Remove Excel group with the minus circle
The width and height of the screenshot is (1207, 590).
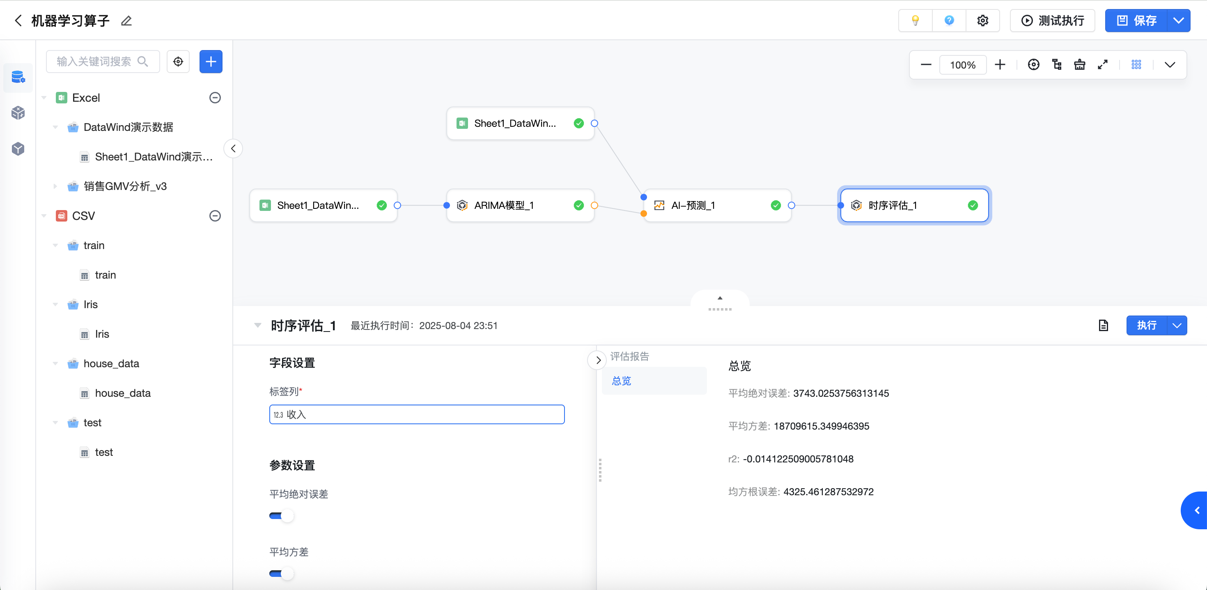[215, 98]
